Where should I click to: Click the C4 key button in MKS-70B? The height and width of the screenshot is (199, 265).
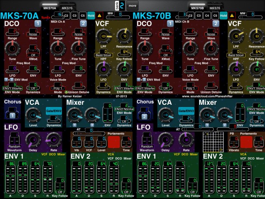tap(207, 16)
